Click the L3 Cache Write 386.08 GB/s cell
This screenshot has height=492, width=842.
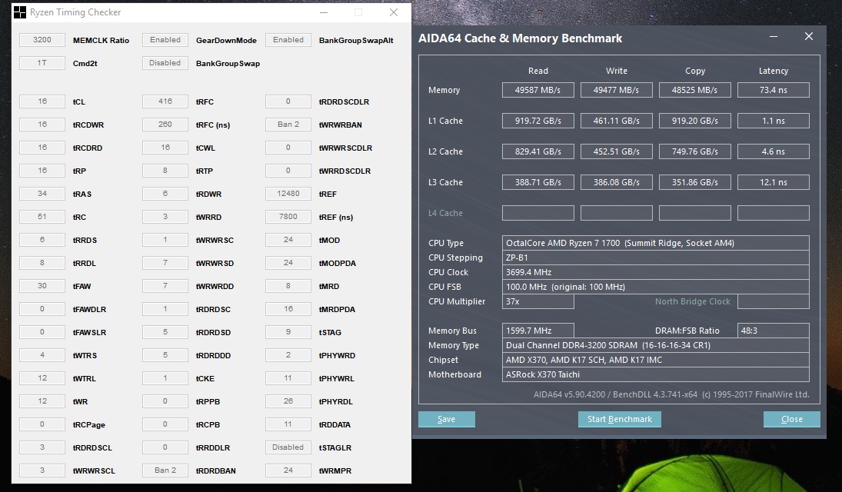click(617, 182)
